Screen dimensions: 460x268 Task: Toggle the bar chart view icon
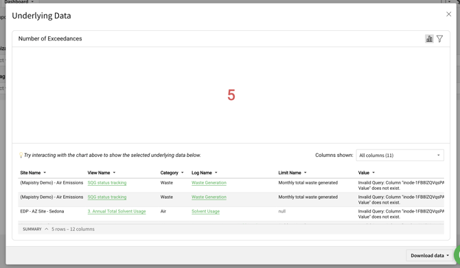coord(429,38)
